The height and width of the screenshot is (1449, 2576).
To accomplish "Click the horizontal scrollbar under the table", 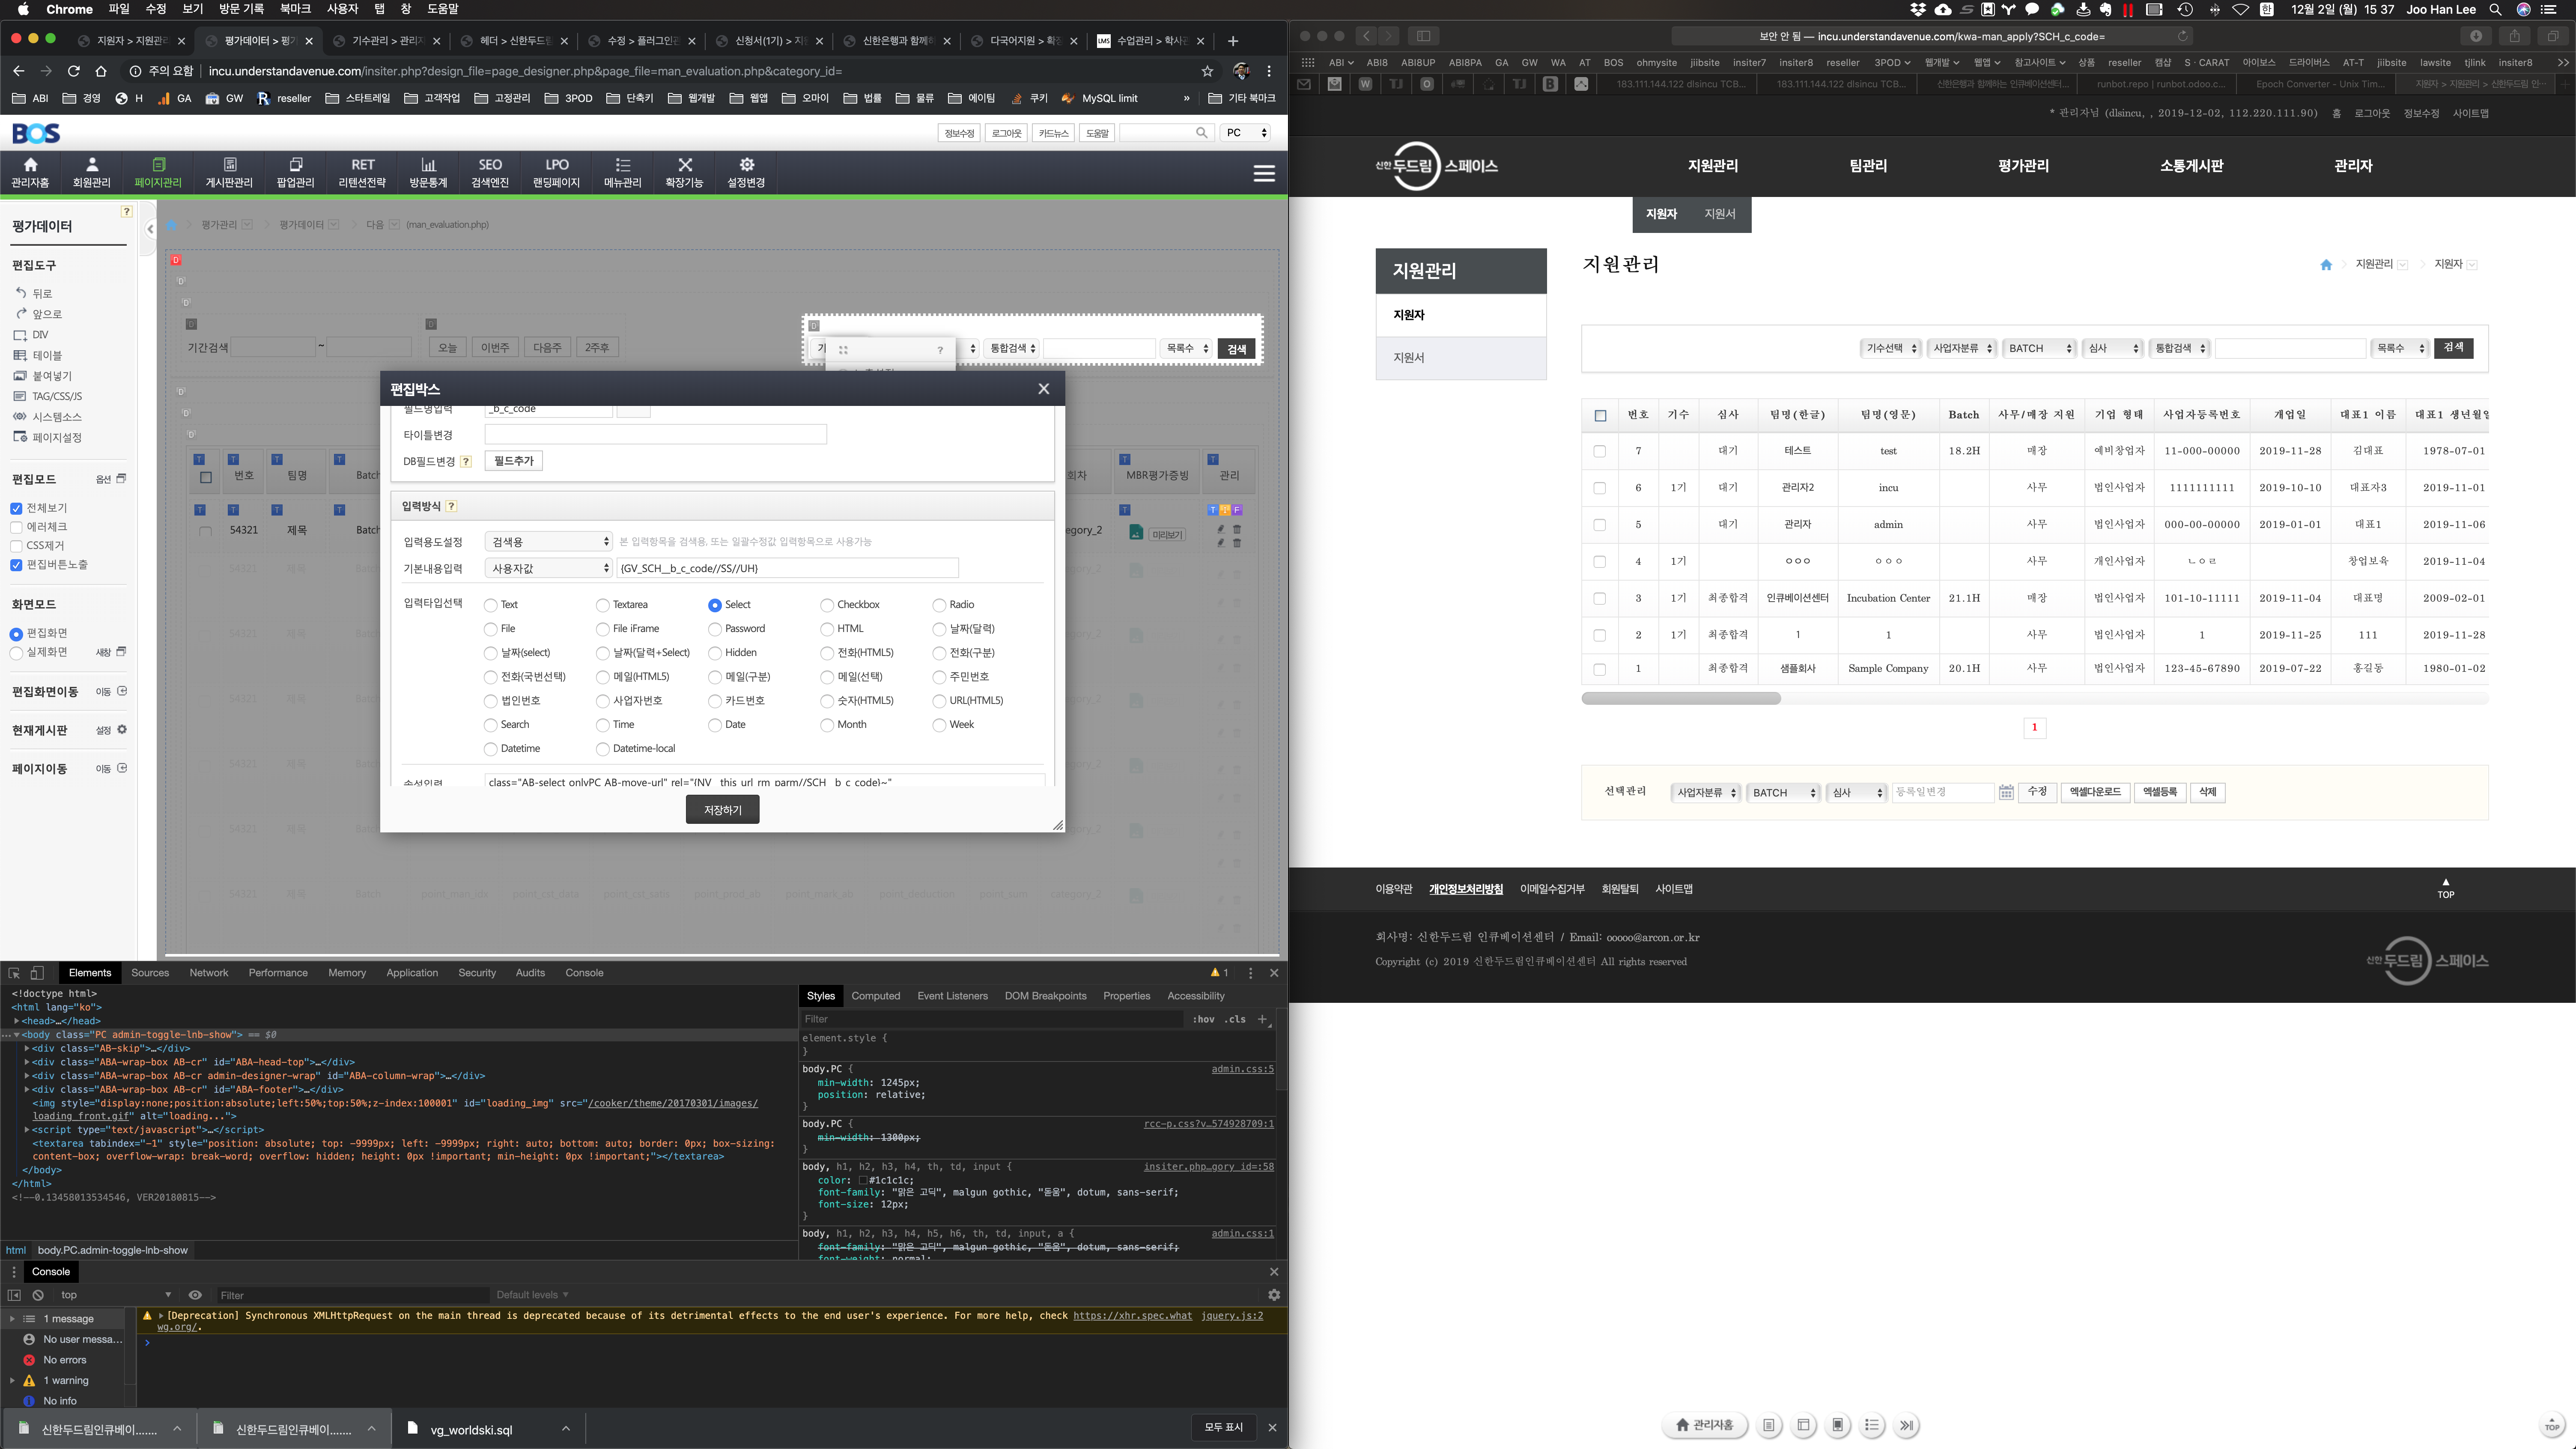I will click(x=1680, y=698).
